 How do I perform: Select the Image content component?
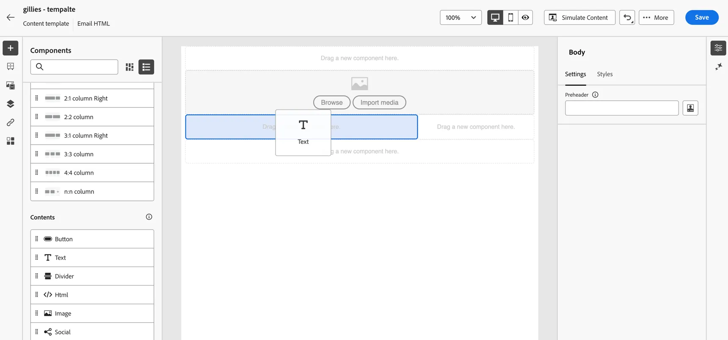coord(92,313)
